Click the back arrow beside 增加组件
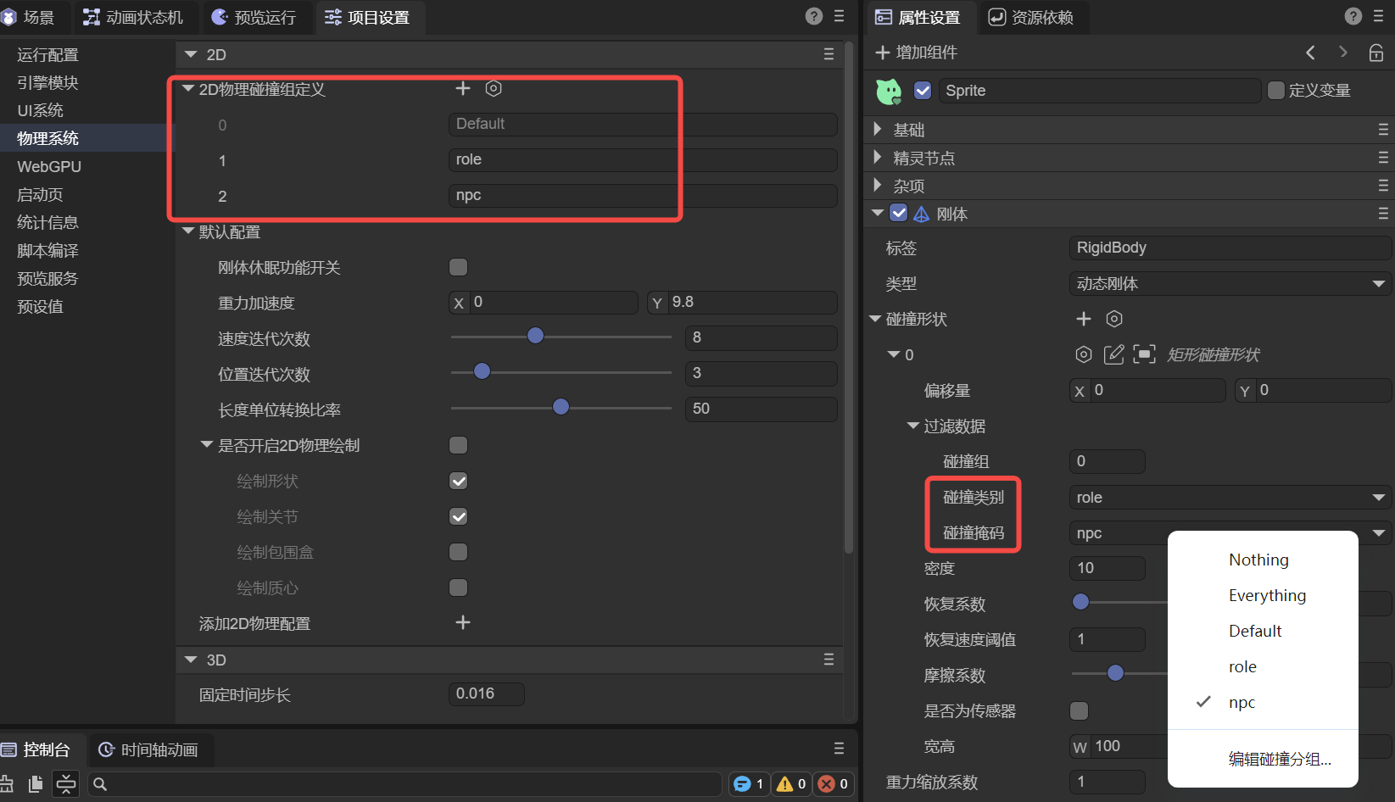Image resolution: width=1395 pixels, height=802 pixels. click(1310, 53)
